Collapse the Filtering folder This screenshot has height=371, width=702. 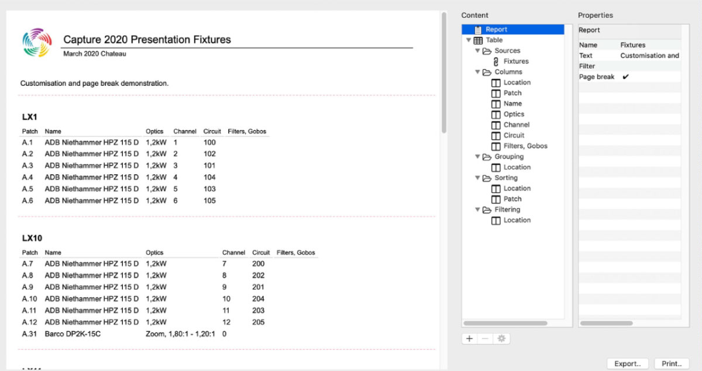[x=477, y=210]
